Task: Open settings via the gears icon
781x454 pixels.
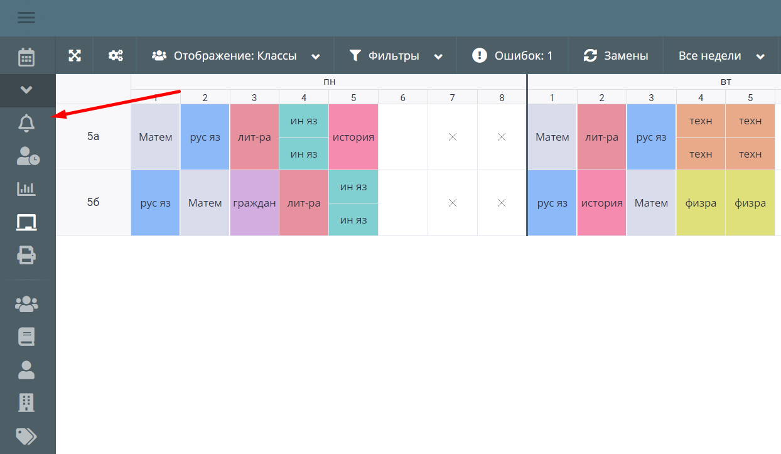Action: pyautogui.click(x=116, y=56)
